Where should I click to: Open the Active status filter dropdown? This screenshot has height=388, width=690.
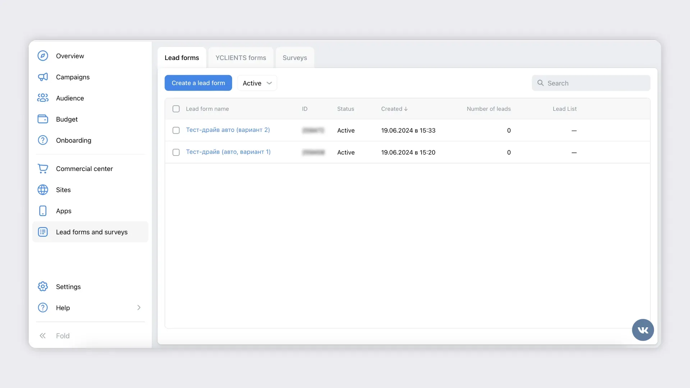(x=257, y=83)
